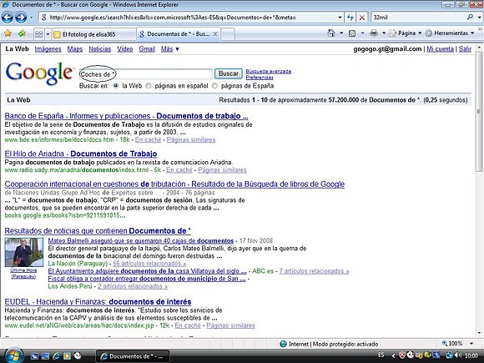The width and height of the screenshot is (484, 363).
Task: Click the Quick Tabs grid icon
Action: 39,34
